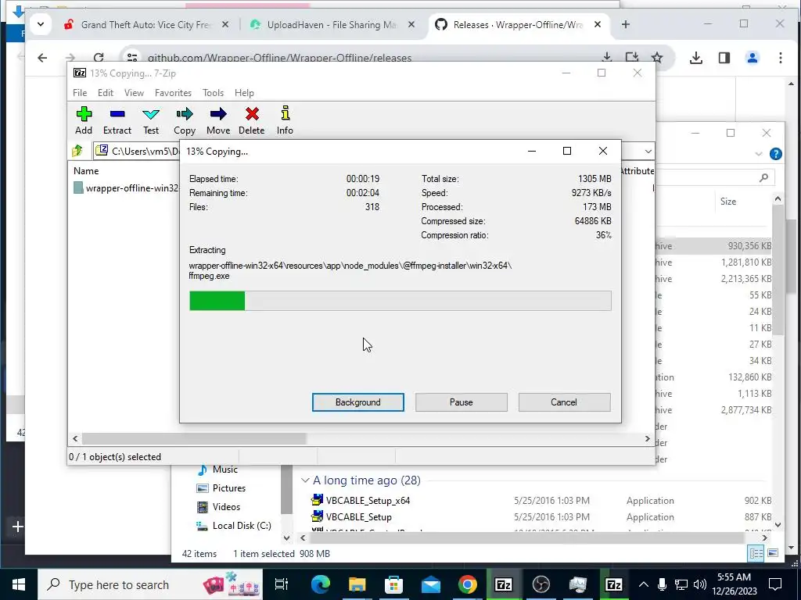This screenshot has width=801, height=600.
Task: Open the File menu in 7-Zip
Action: click(x=80, y=93)
